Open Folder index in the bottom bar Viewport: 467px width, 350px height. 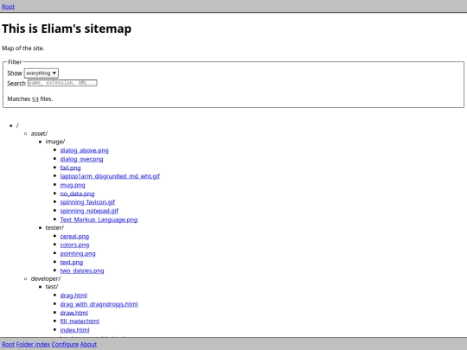click(33, 344)
